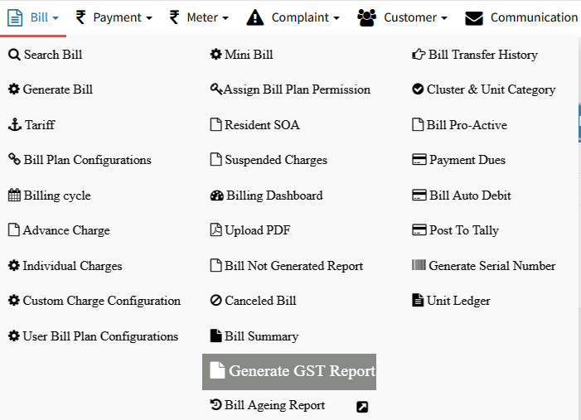
Task: Click the calendar icon for Billing cycle
Action: (14, 195)
